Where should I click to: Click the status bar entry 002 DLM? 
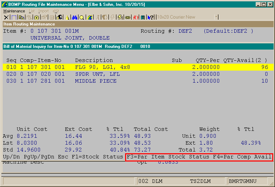click(151, 181)
